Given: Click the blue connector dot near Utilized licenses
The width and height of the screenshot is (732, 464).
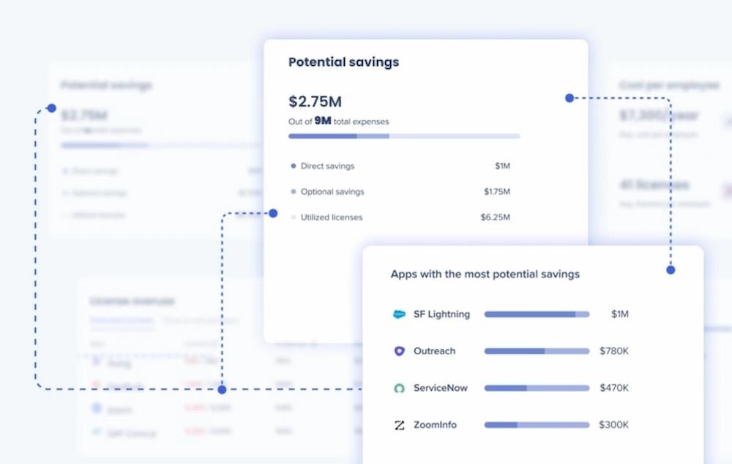Looking at the screenshot, I should (x=273, y=213).
